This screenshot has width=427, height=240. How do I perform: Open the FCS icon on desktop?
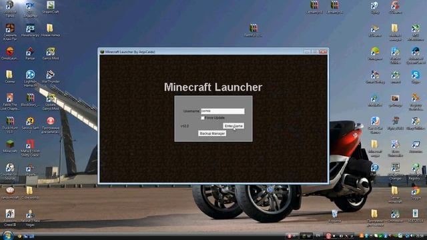click(30, 31)
